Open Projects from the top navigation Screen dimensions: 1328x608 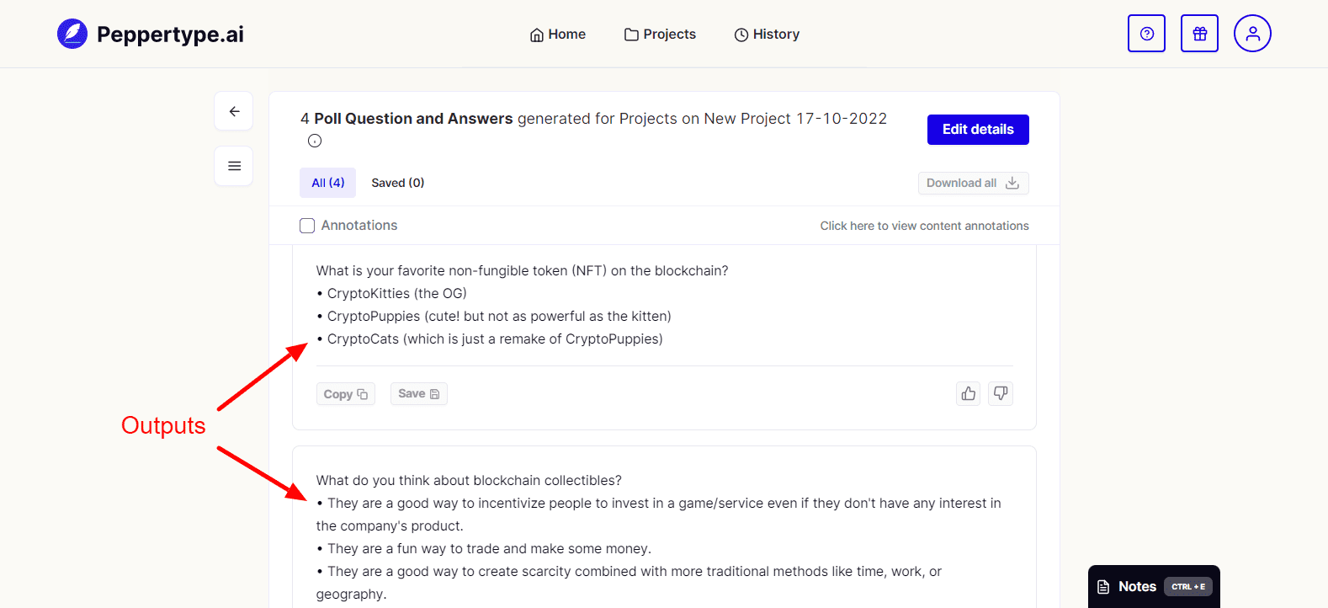coord(660,35)
